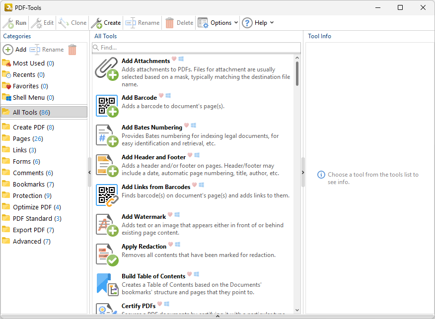The height and width of the screenshot is (319, 435).
Task: Collapse the Categories panel with left arrow
Action: (x=89, y=172)
